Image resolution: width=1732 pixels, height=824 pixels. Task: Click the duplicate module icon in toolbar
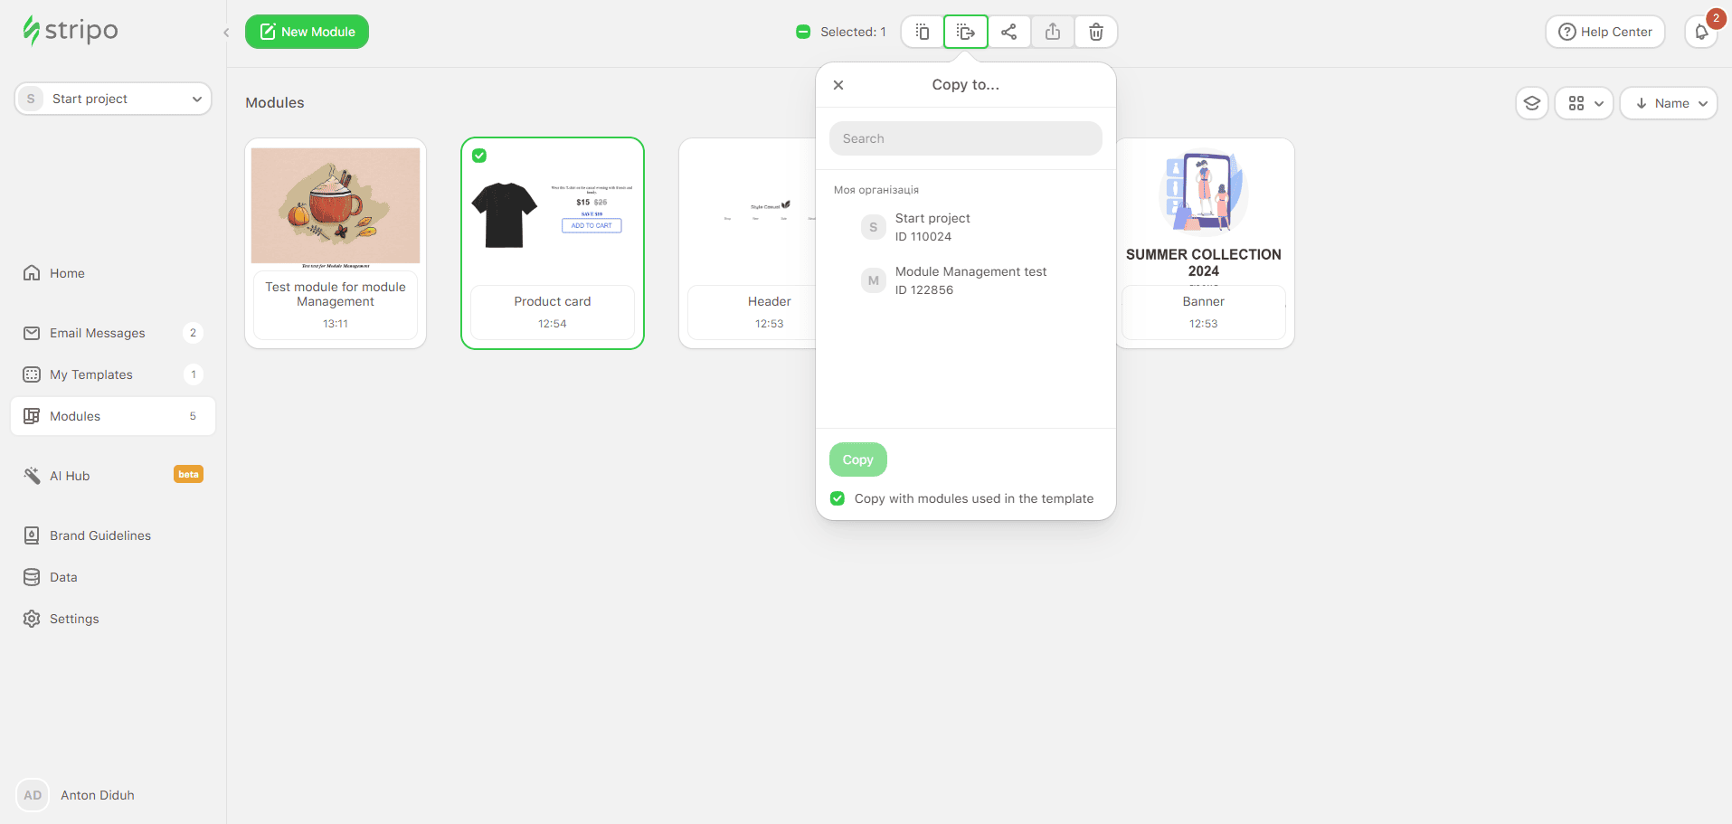pos(922,32)
